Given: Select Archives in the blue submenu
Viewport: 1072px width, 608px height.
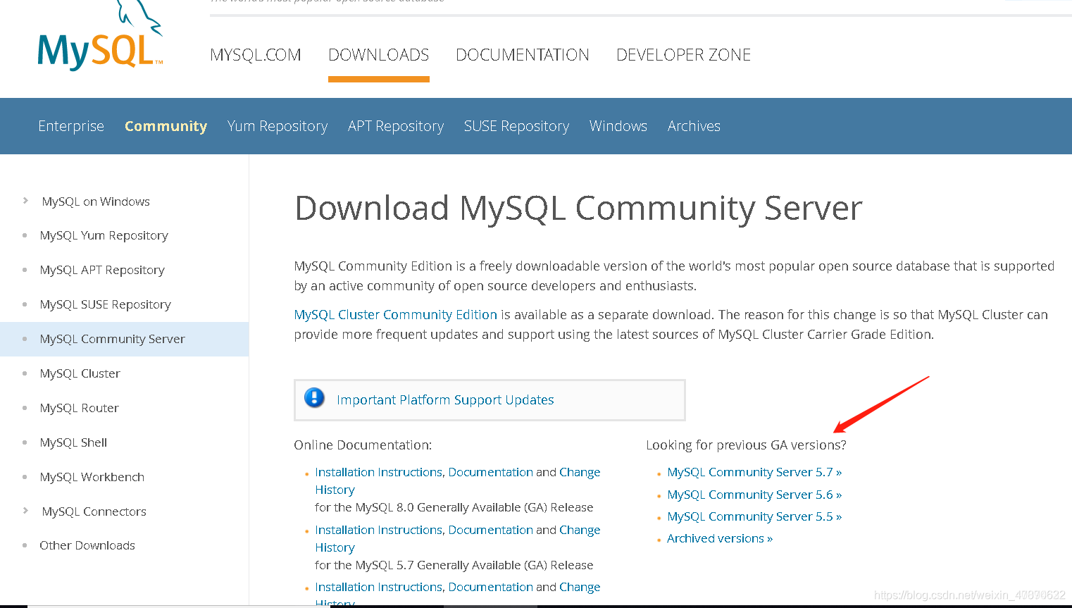Looking at the screenshot, I should pos(694,126).
